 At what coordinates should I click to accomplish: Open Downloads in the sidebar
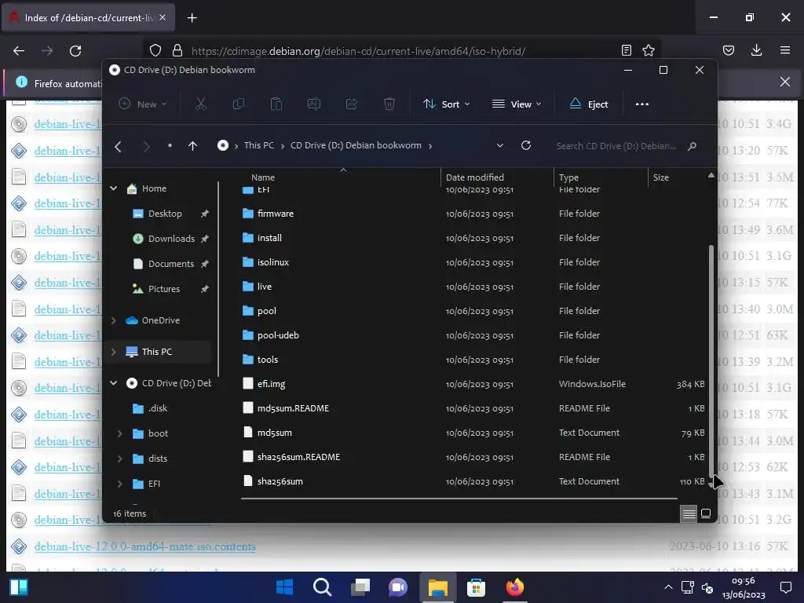tap(171, 239)
